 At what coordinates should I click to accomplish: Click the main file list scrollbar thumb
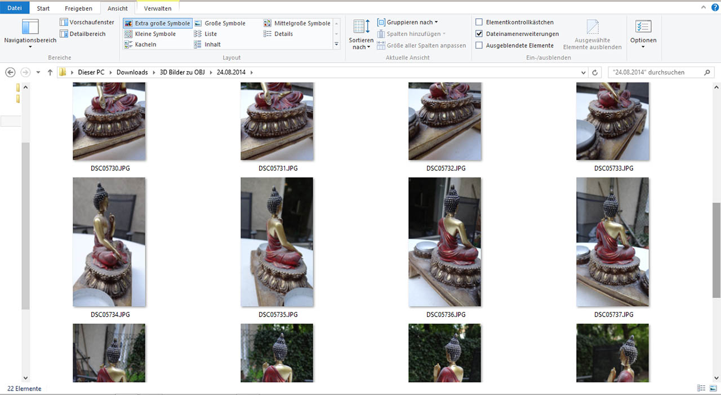716,250
